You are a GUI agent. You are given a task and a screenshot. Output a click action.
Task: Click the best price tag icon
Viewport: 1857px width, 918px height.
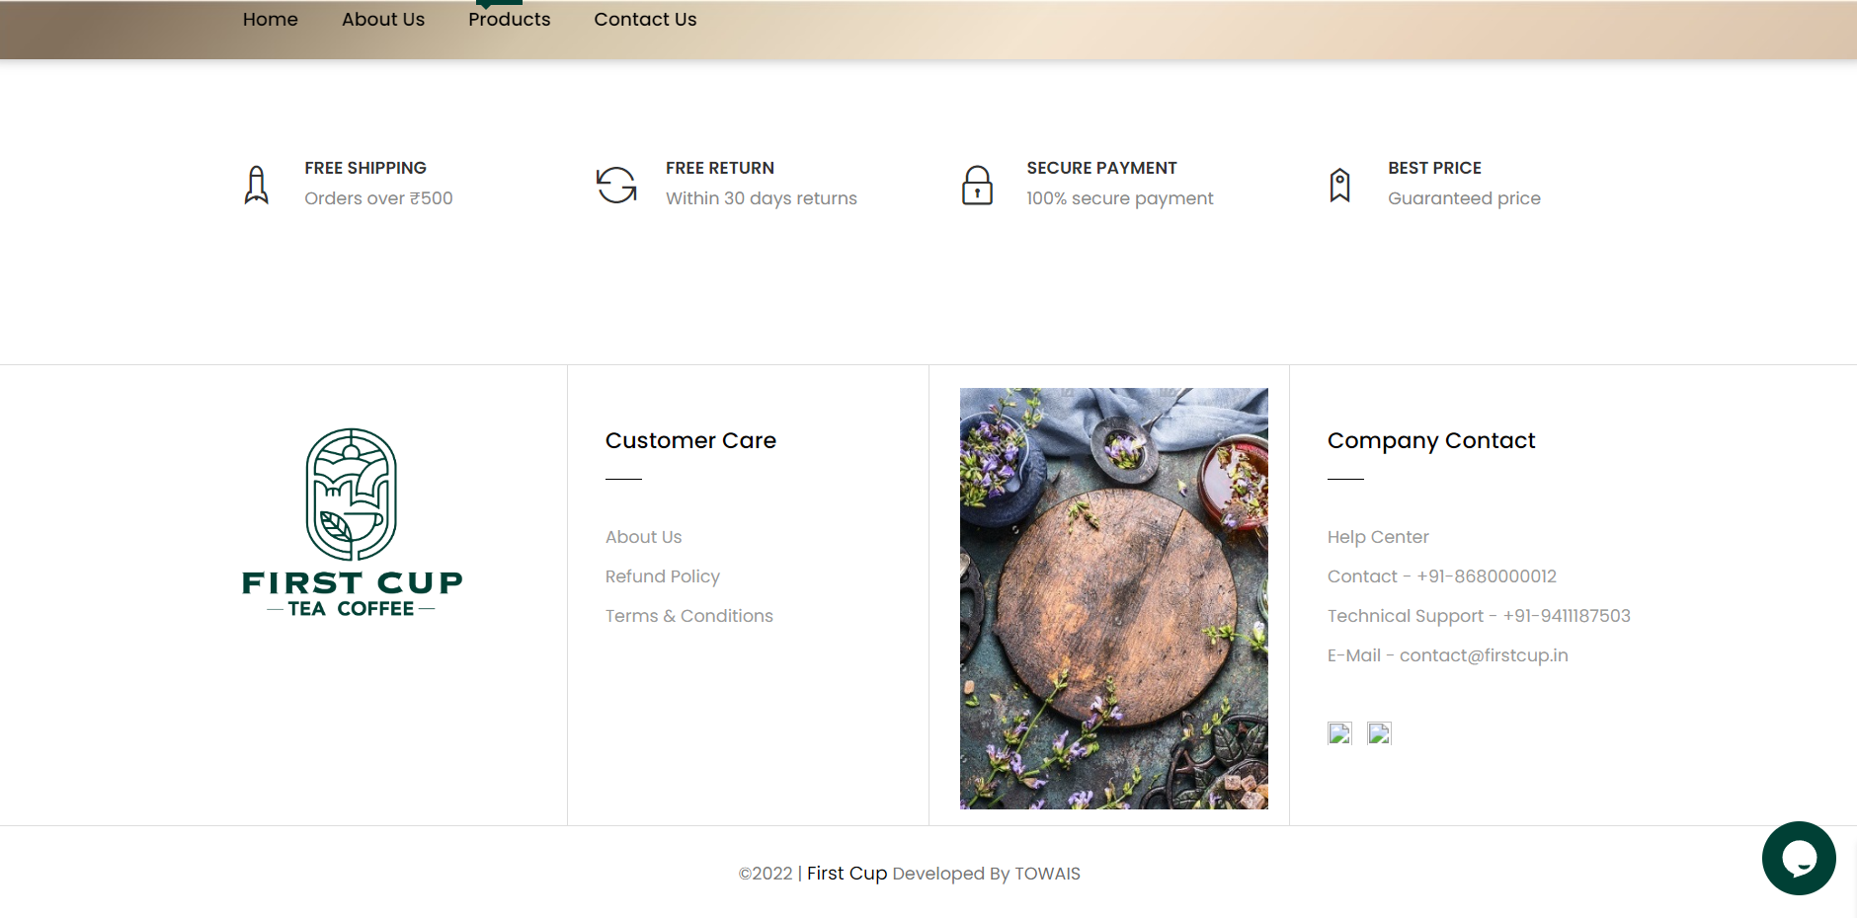(1339, 185)
